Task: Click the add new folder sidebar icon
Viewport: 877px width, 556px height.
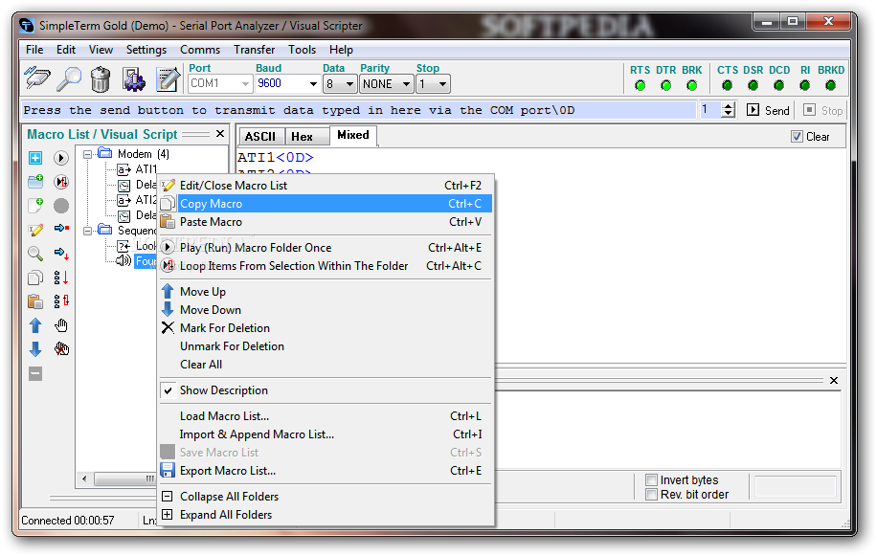Action: point(35,181)
